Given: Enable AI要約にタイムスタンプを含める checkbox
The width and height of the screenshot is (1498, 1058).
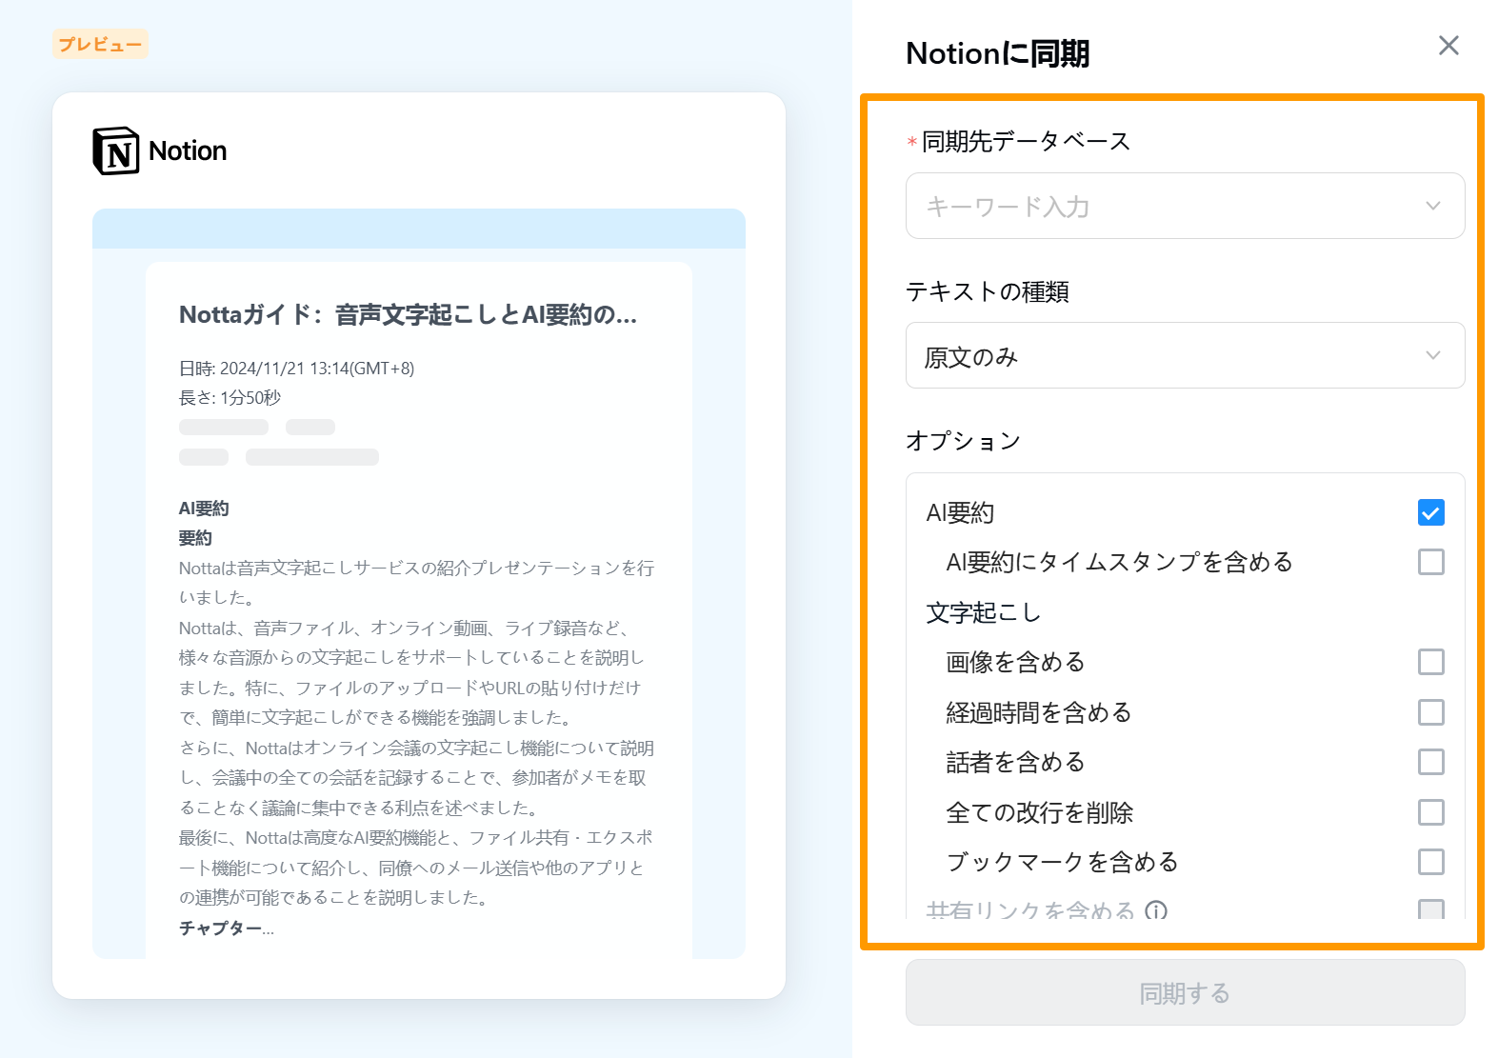Looking at the screenshot, I should pos(1430,562).
